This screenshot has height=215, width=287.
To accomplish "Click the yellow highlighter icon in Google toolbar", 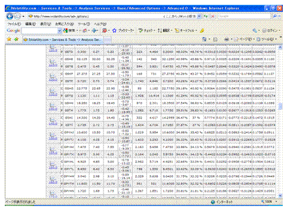I will point(202,30).
